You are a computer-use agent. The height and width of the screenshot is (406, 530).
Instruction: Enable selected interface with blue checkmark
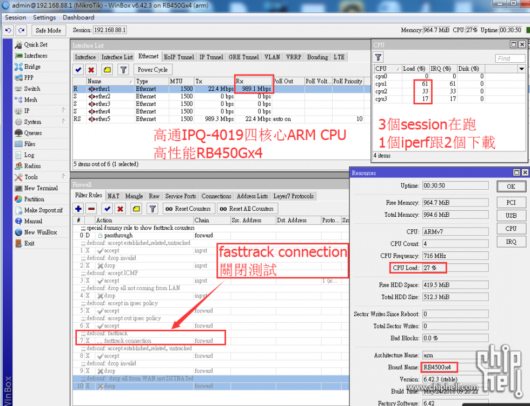point(78,70)
